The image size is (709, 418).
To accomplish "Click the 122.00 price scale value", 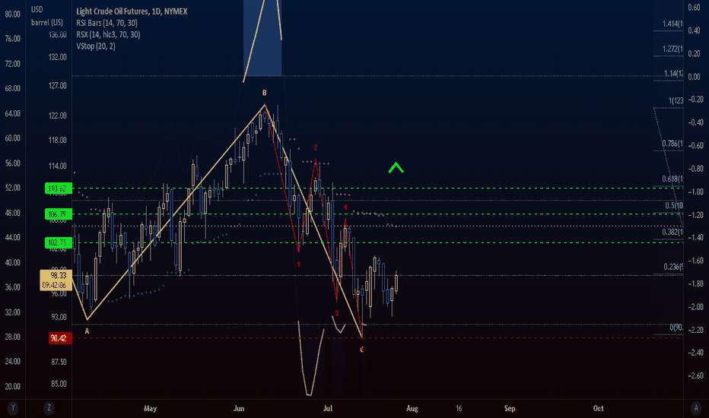I will pyautogui.click(x=57, y=116).
